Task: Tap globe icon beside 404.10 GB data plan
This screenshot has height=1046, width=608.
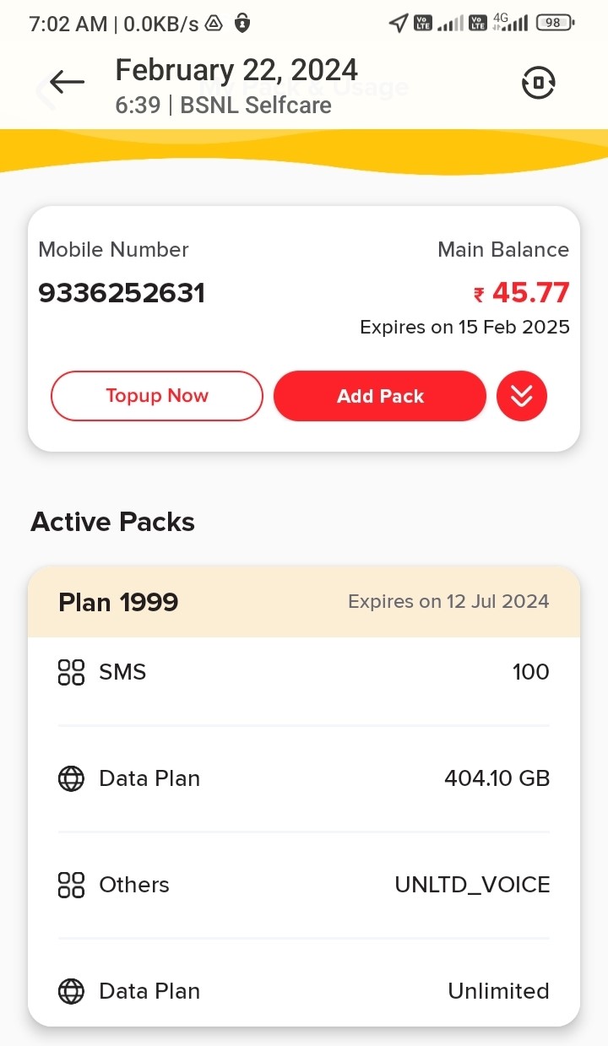Action: point(71,778)
